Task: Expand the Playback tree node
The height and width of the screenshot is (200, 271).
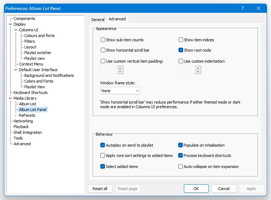Action: (x=10, y=127)
